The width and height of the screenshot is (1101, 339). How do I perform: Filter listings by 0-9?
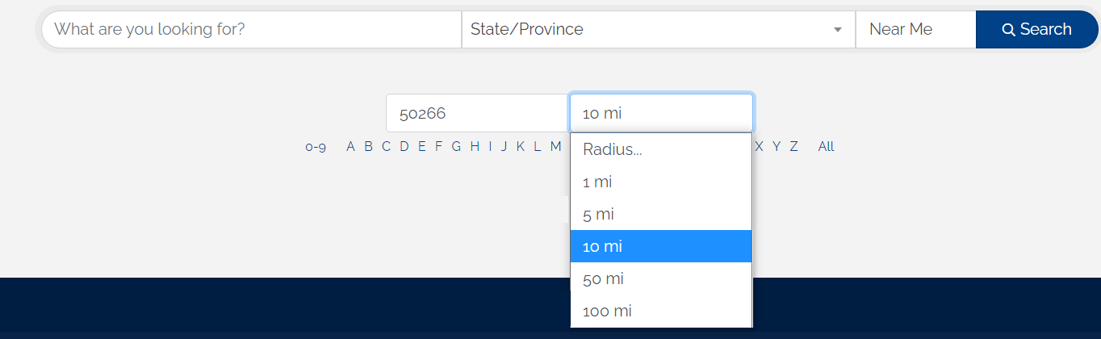[x=316, y=147]
